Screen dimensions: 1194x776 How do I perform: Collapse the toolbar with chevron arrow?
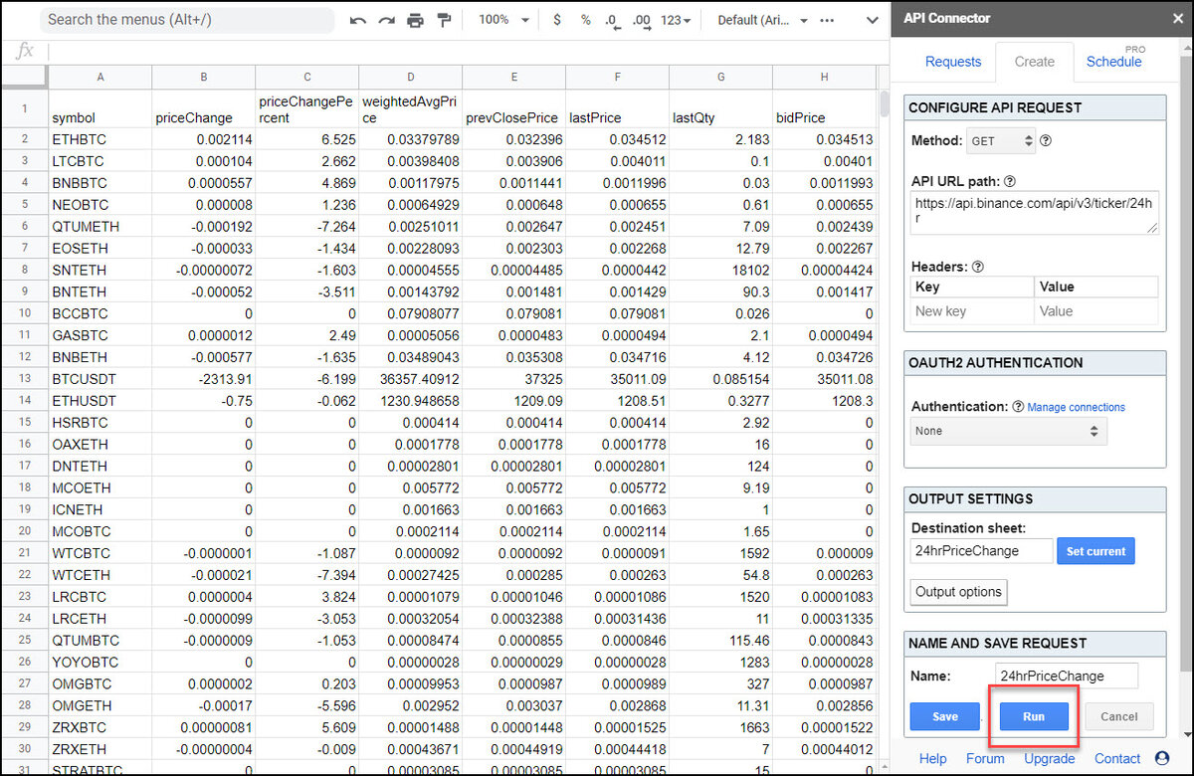pyautogui.click(x=873, y=20)
